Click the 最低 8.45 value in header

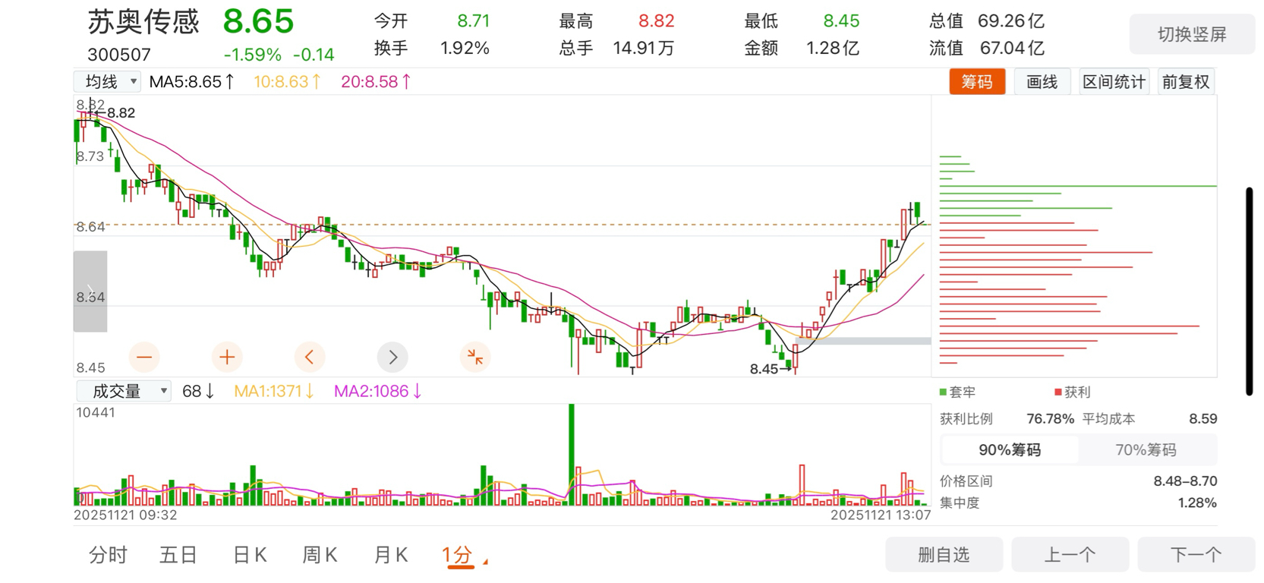841,21
